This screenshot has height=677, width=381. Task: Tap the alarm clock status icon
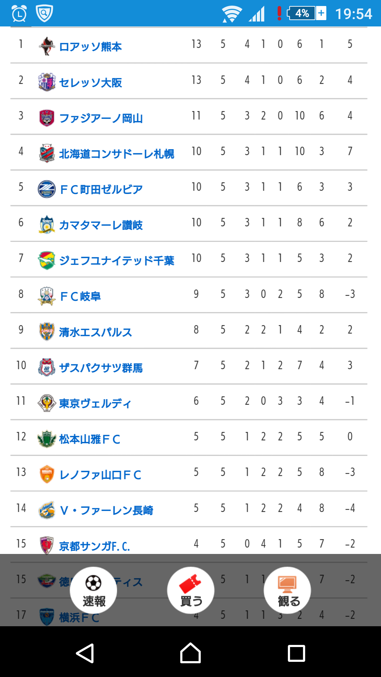19,14
